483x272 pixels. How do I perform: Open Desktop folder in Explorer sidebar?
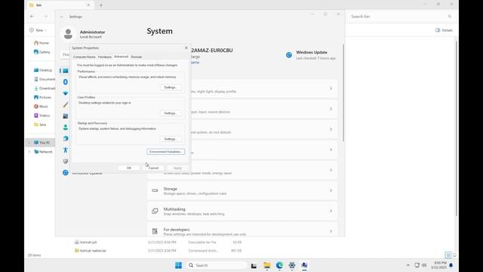43,70
